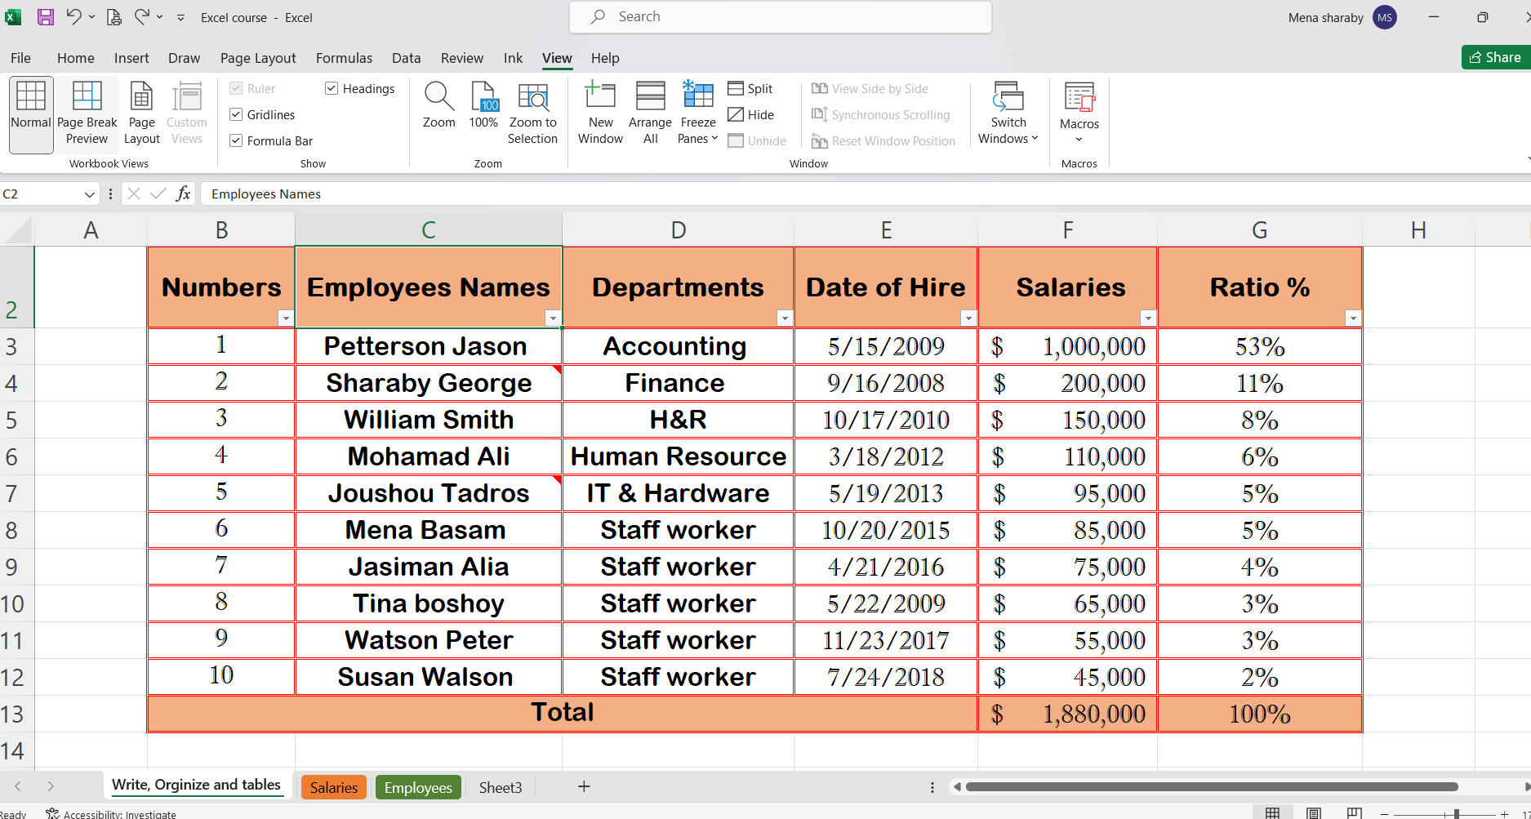Click cell containing Sharaby George
1531x819 pixels.
tap(429, 383)
